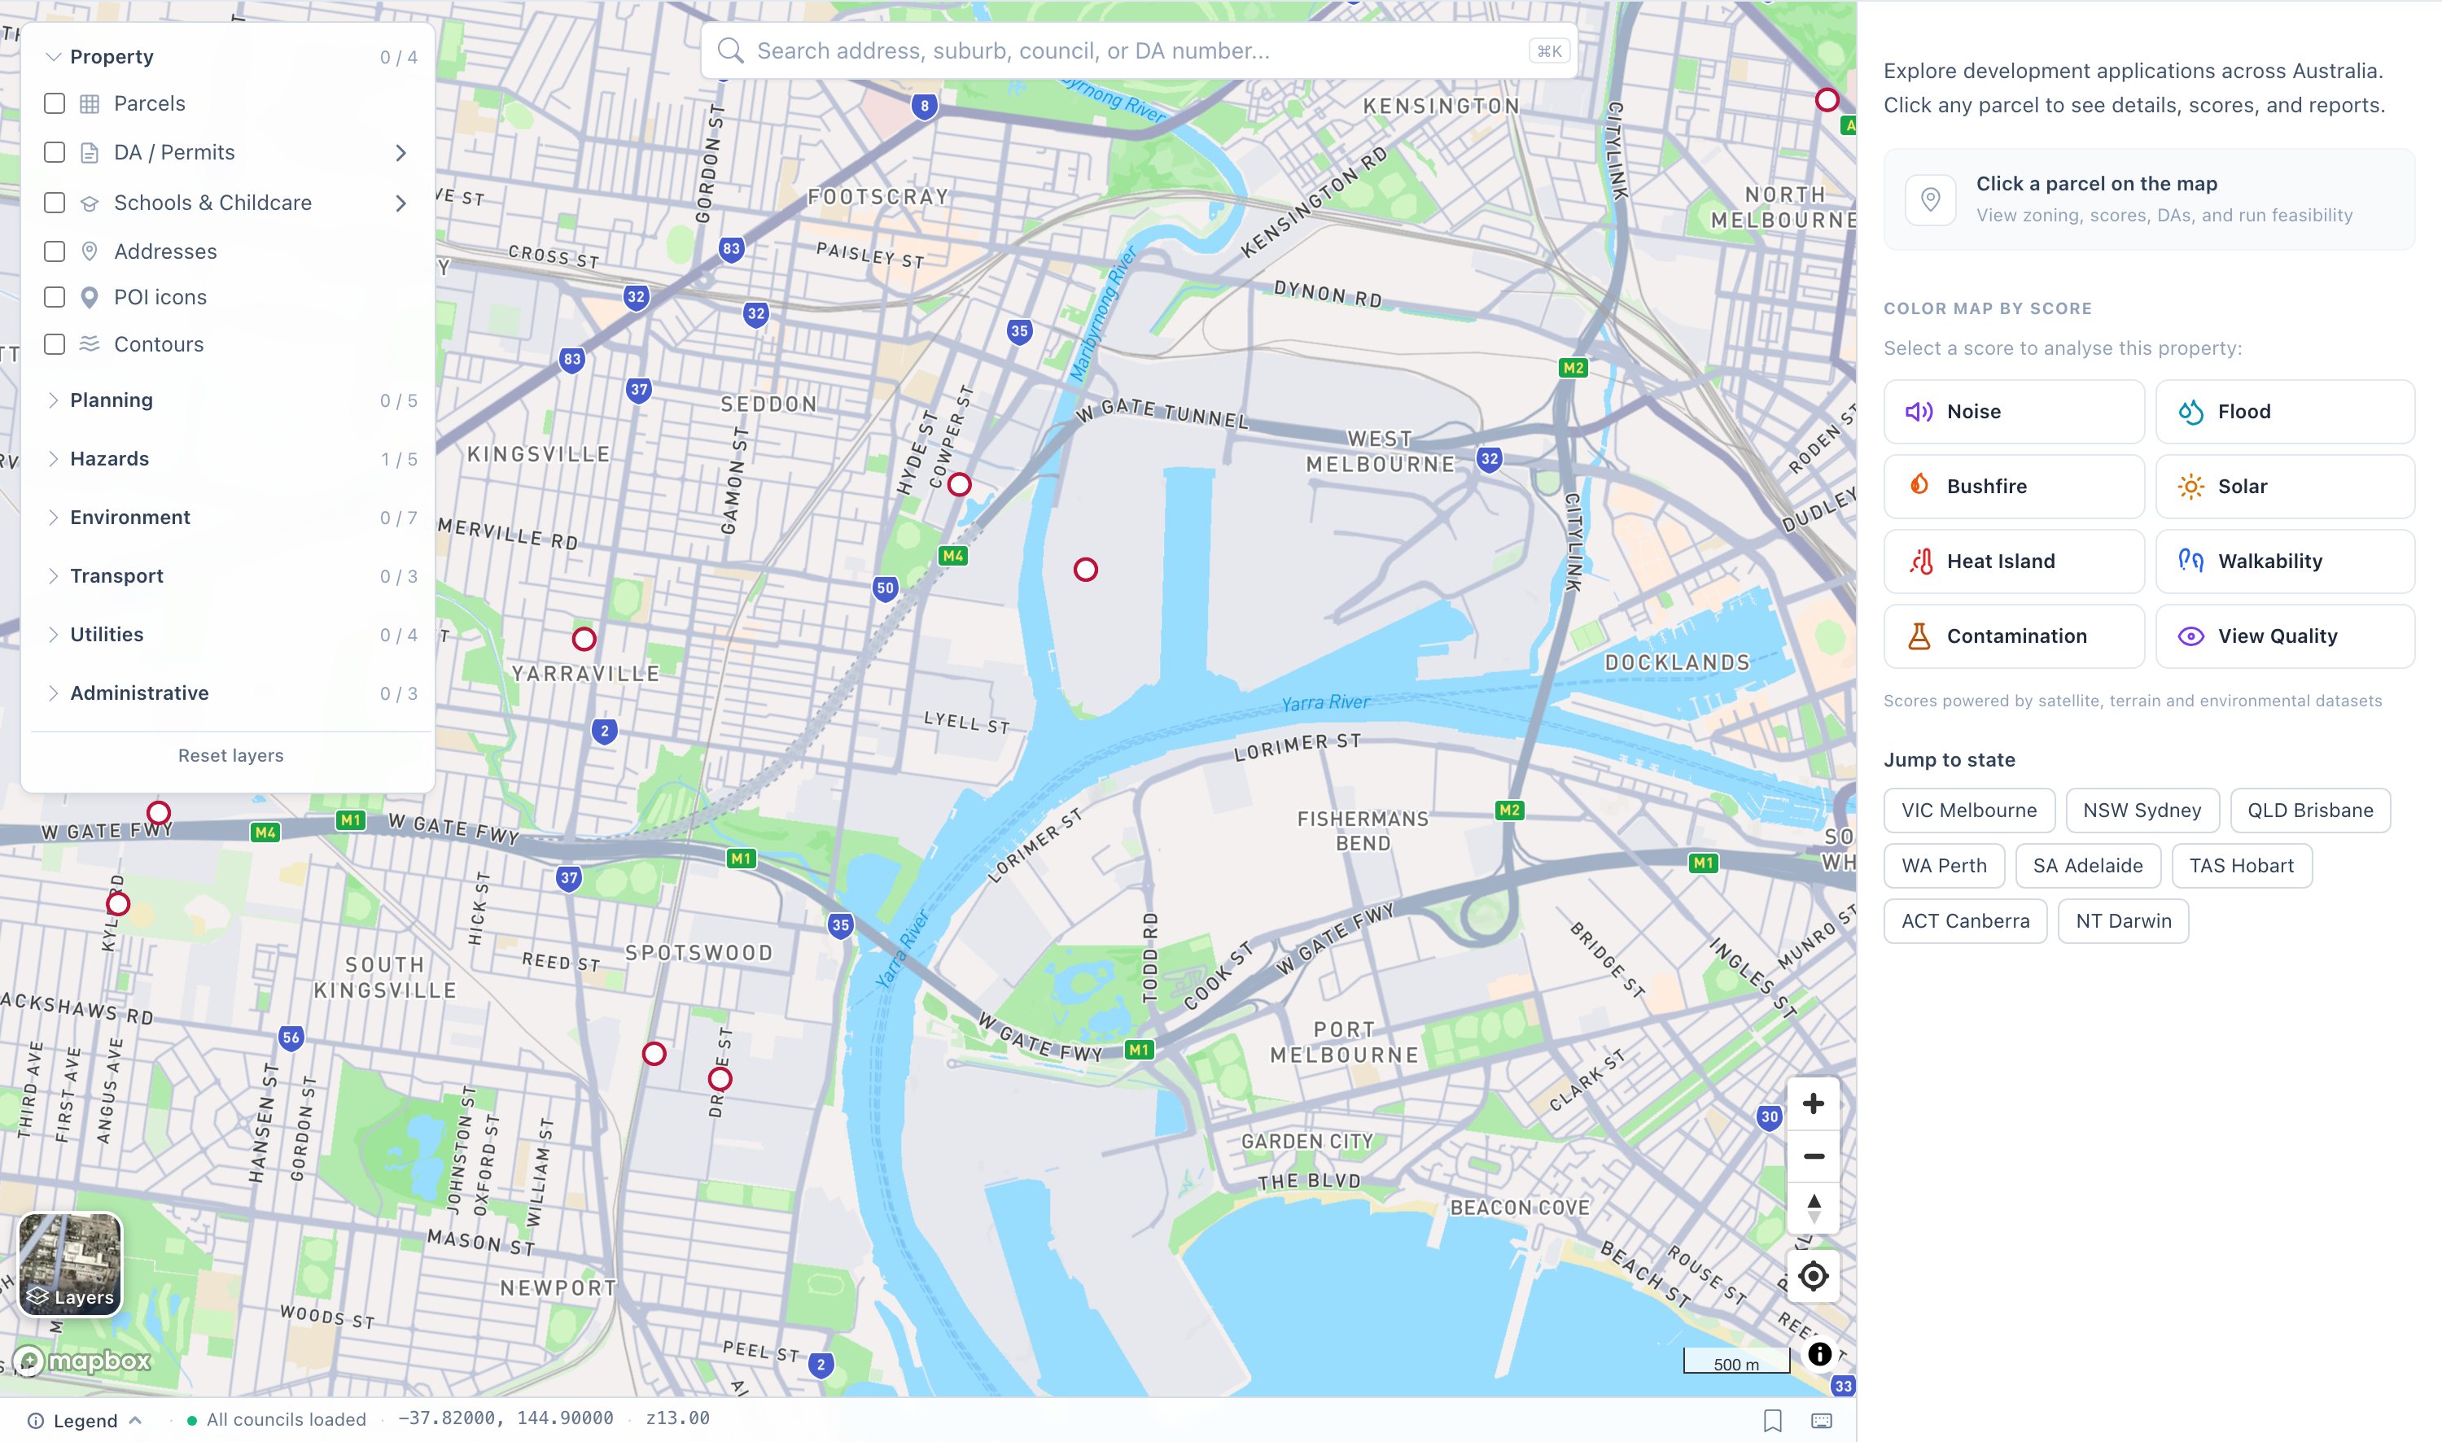Zoom out with the minus button
This screenshot has width=2442, height=1442.
click(1812, 1156)
